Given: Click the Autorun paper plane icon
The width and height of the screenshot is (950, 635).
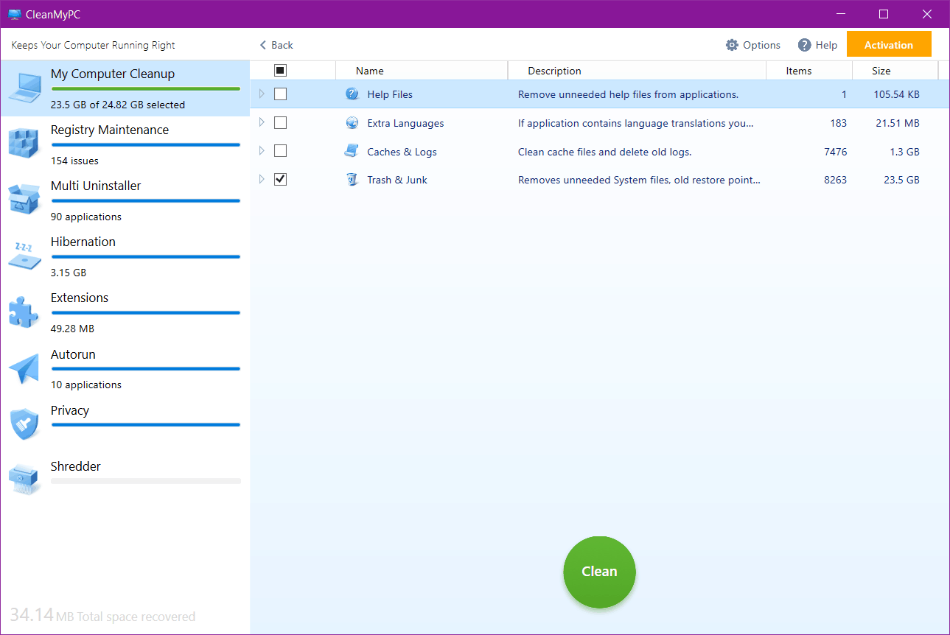Looking at the screenshot, I should [x=24, y=368].
